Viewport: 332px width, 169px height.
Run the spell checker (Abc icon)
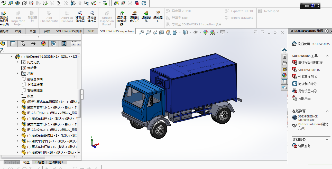(4, 3)
